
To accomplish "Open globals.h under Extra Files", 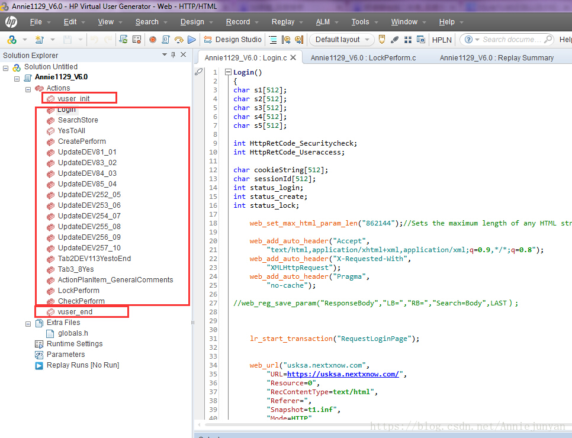I will pyautogui.click(x=73, y=333).
